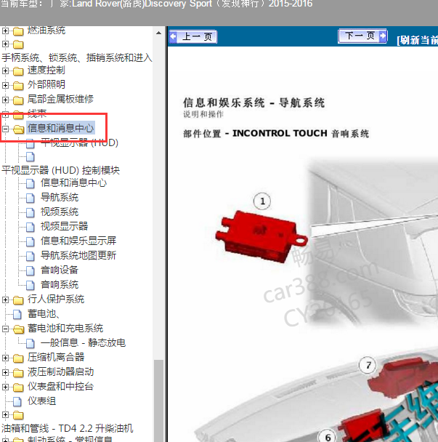Open the 仪表组 page
The height and width of the screenshot is (442, 438).
coord(41,401)
